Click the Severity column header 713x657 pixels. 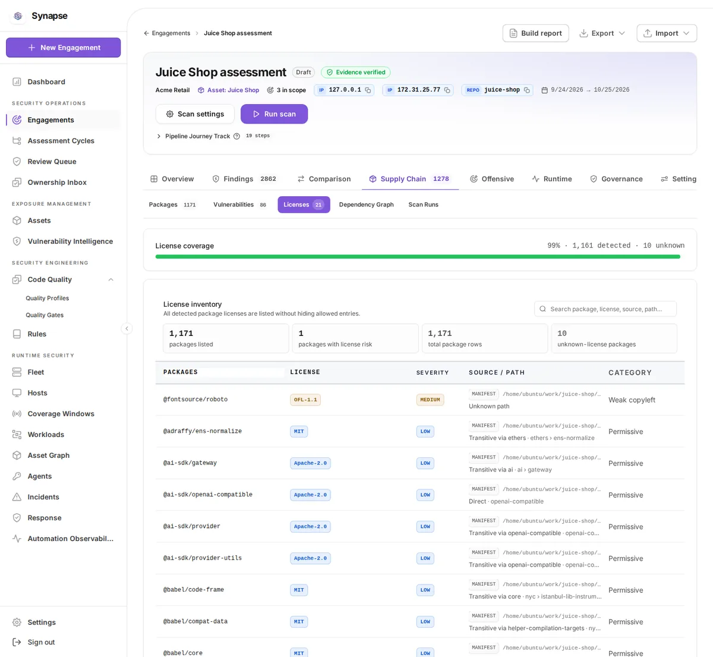[433, 372]
